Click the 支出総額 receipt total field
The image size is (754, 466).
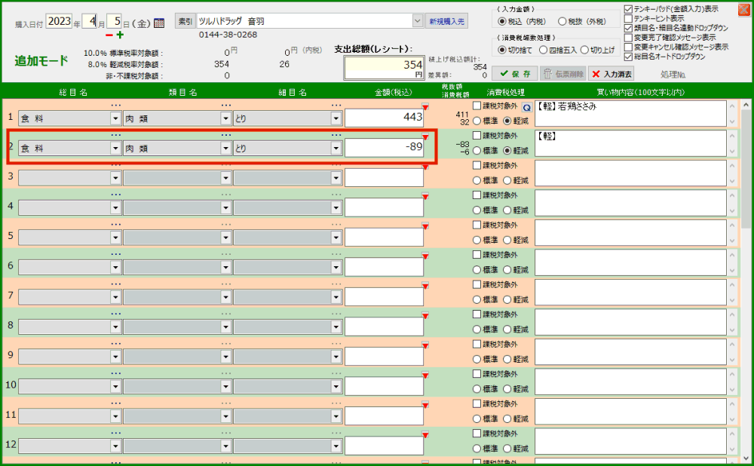tap(384, 66)
